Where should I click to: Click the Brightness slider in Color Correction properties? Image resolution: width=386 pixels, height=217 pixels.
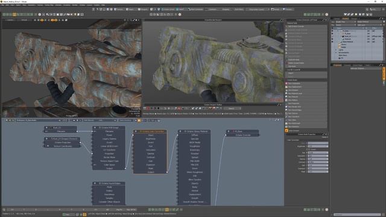pyautogui.click(x=318, y=146)
